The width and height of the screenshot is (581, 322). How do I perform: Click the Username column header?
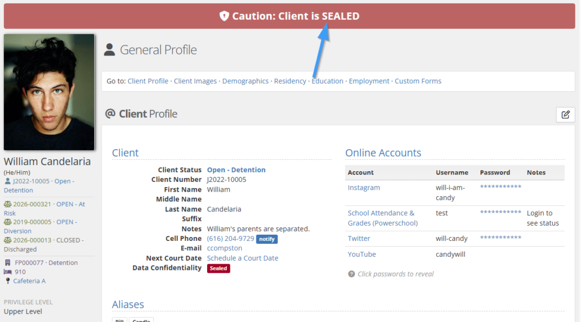tap(452, 172)
